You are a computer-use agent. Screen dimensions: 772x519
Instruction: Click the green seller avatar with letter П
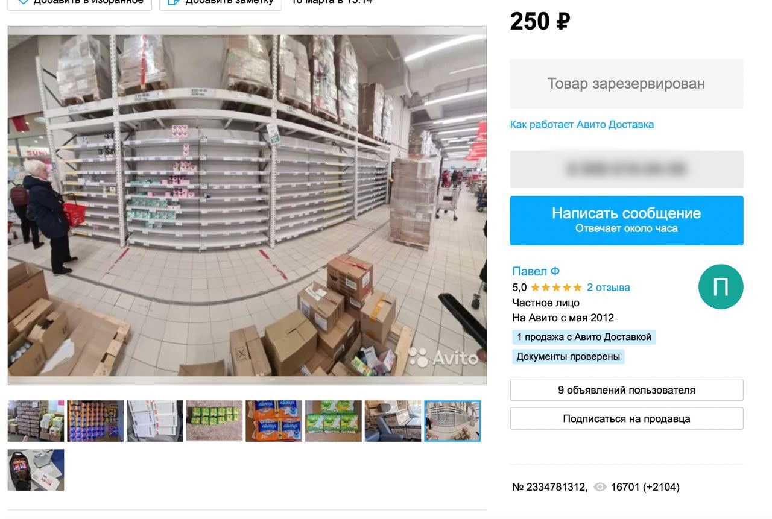[721, 287]
